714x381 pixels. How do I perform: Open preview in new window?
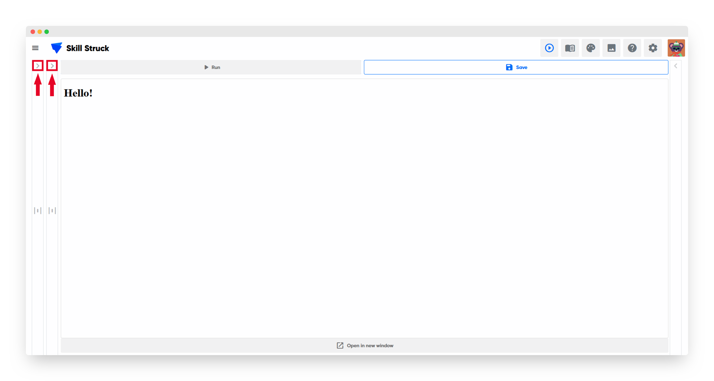point(364,345)
